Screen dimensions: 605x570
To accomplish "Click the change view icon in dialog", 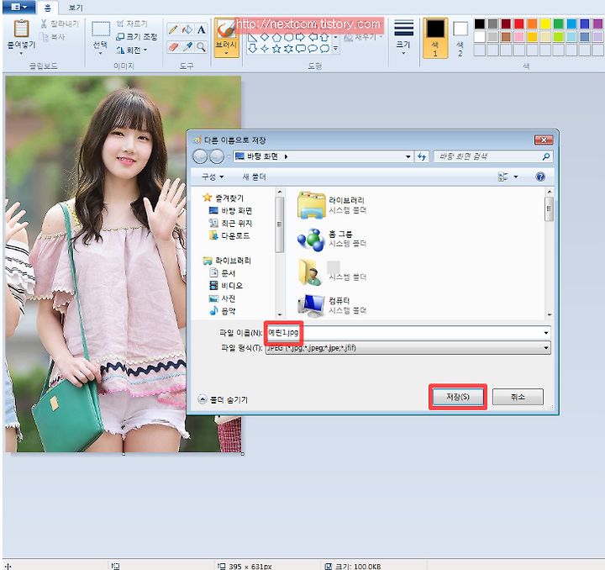I will pos(502,177).
